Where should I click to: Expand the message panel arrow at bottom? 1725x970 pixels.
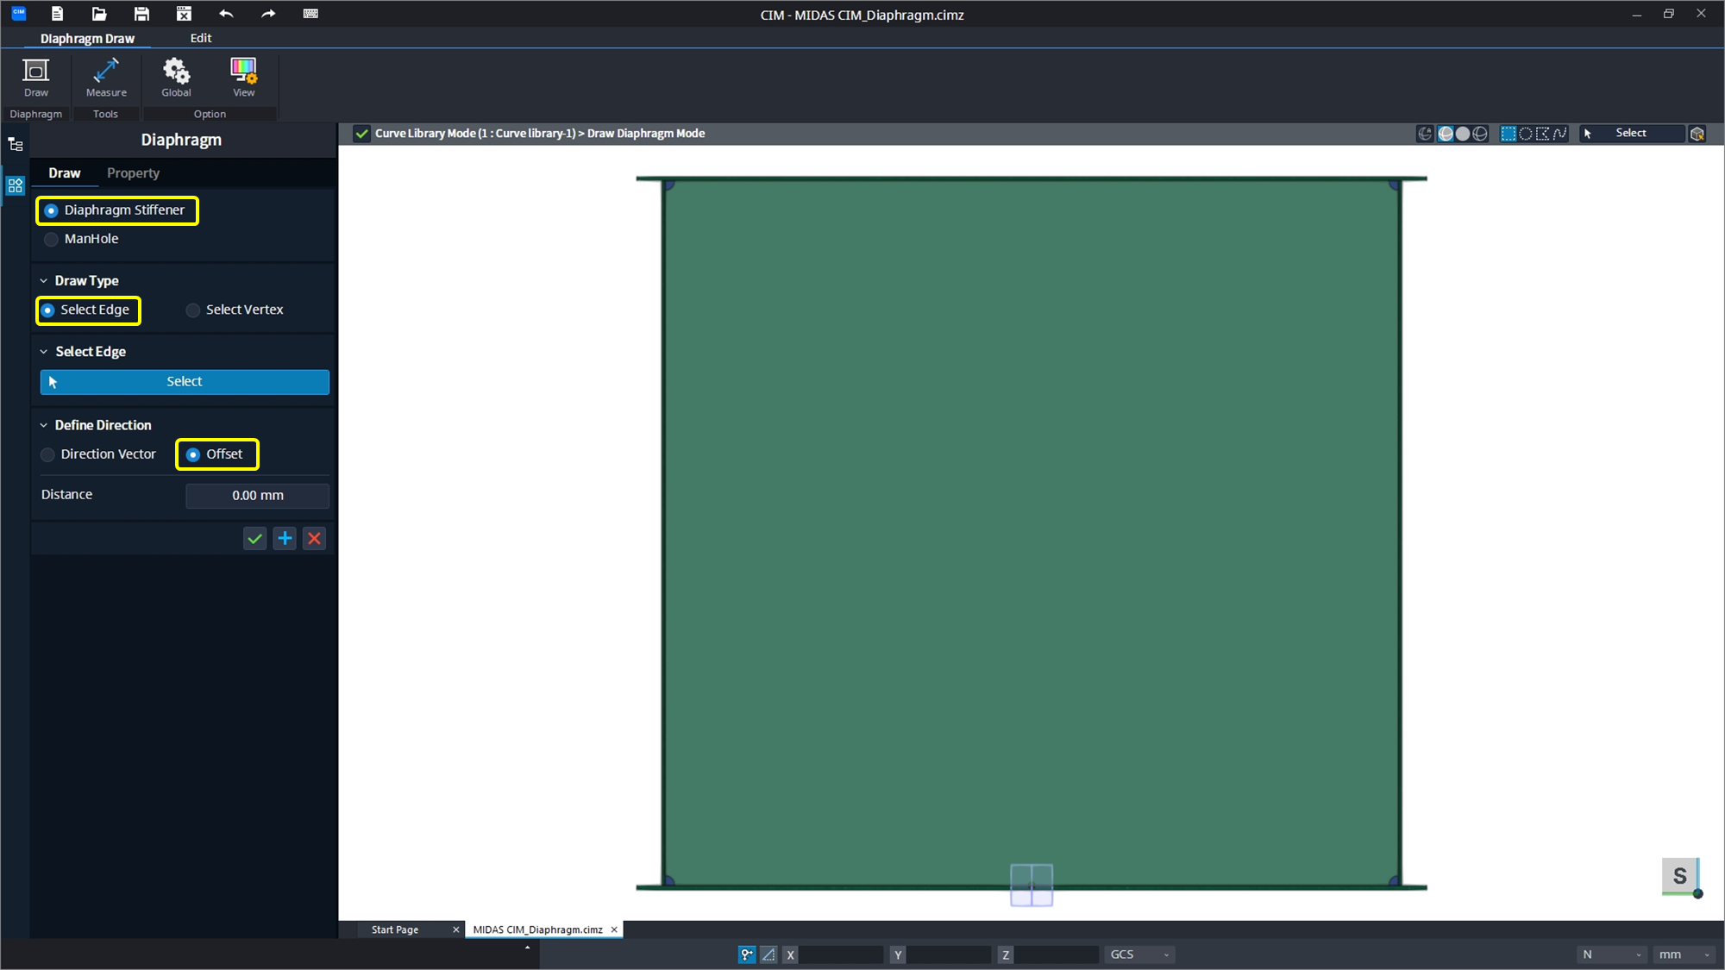pyautogui.click(x=527, y=948)
